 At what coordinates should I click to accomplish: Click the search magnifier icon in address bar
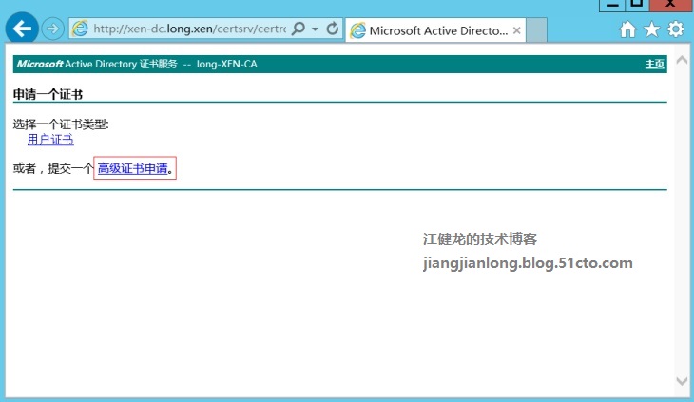tap(299, 29)
